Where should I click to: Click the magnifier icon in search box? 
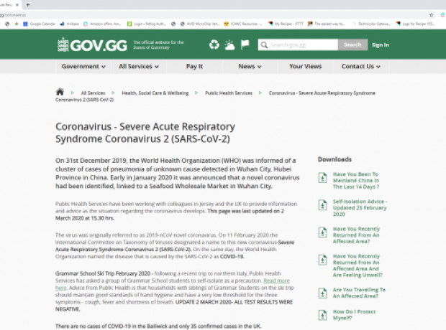click(x=264, y=45)
